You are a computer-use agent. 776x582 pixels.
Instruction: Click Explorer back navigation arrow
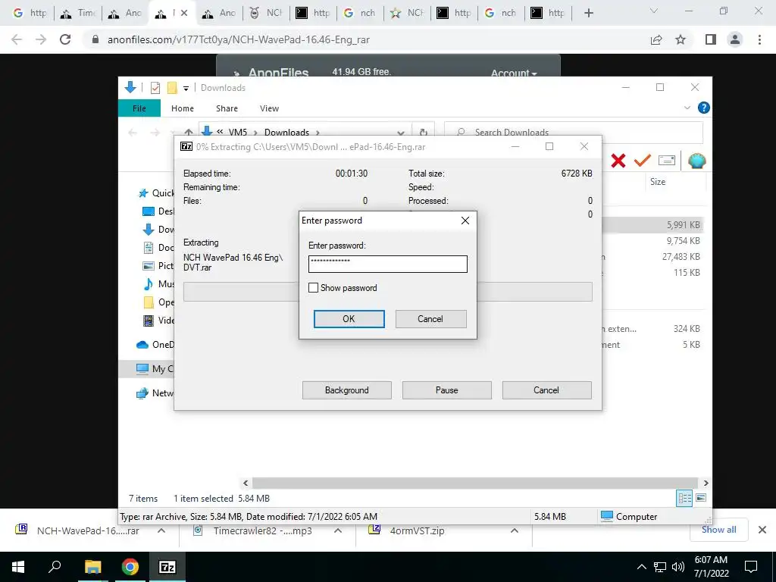coord(132,132)
